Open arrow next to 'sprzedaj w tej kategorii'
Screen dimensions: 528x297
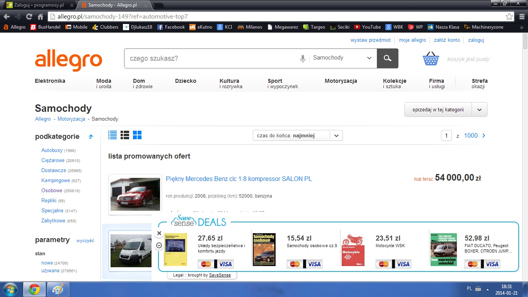[x=479, y=109]
